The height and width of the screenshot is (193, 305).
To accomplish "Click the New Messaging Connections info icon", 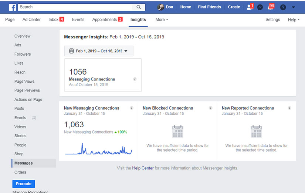I will 132,108.
